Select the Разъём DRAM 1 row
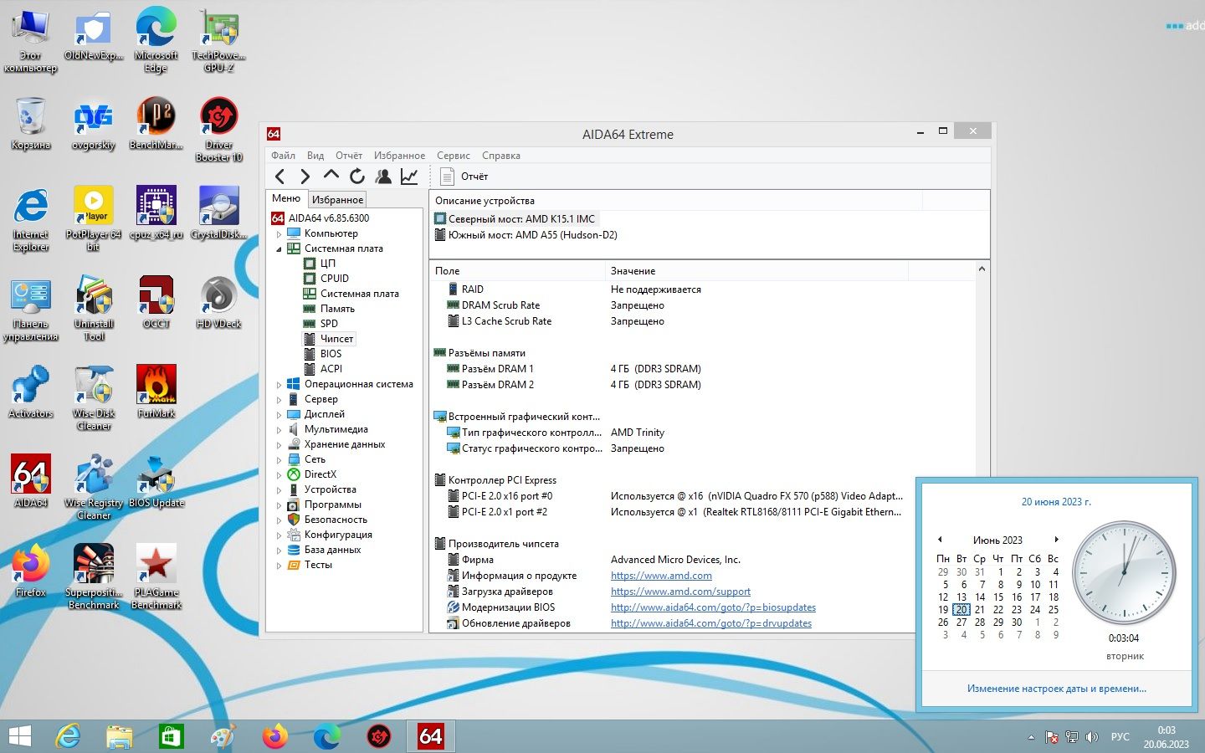Screen dimensions: 1205x753 [x=497, y=369]
